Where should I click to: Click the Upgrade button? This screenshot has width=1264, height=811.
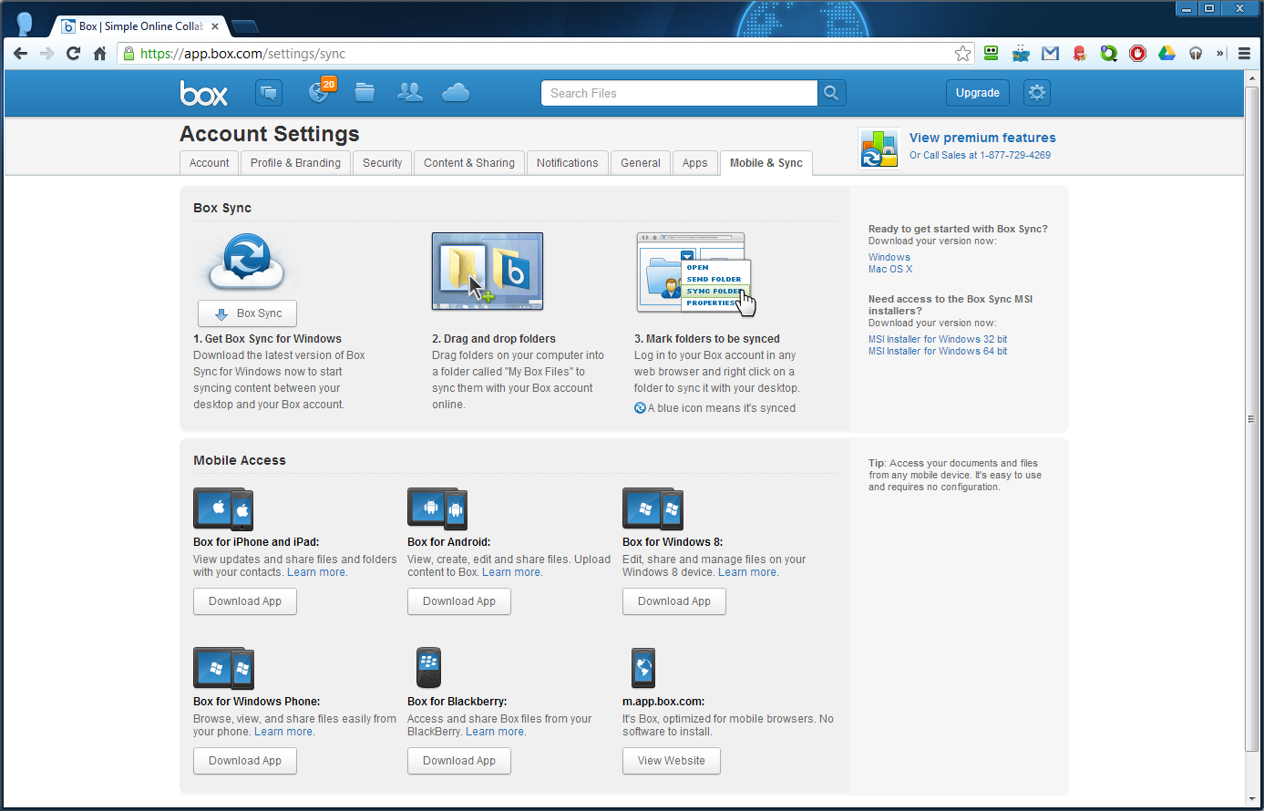[978, 93]
